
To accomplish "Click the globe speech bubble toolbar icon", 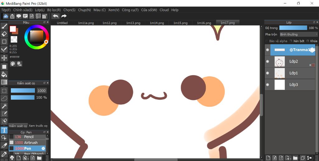I will pyautogui.click(x=19, y=16).
